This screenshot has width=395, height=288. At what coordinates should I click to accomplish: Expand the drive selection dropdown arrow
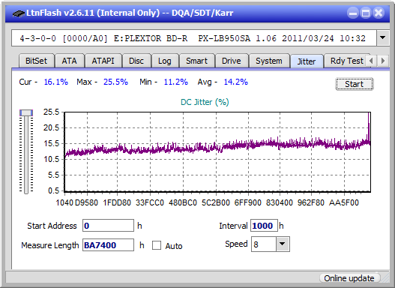click(383, 38)
